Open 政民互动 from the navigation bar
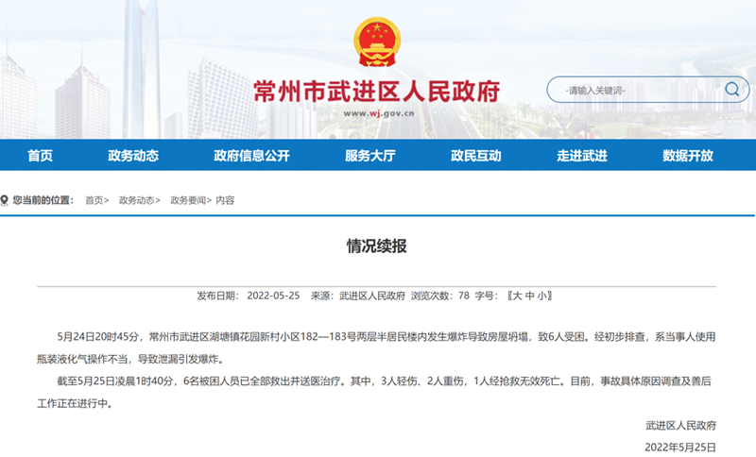Image resolution: width=756 pixels, height=457 pixels. coord(475,156)
